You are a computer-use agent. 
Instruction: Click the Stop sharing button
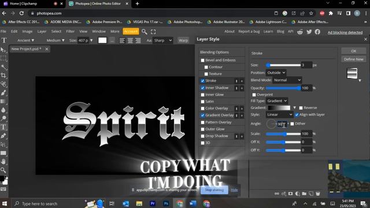[x=214, y=190]
